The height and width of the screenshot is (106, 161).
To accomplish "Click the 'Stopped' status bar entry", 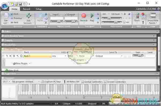I will [92, 104].
